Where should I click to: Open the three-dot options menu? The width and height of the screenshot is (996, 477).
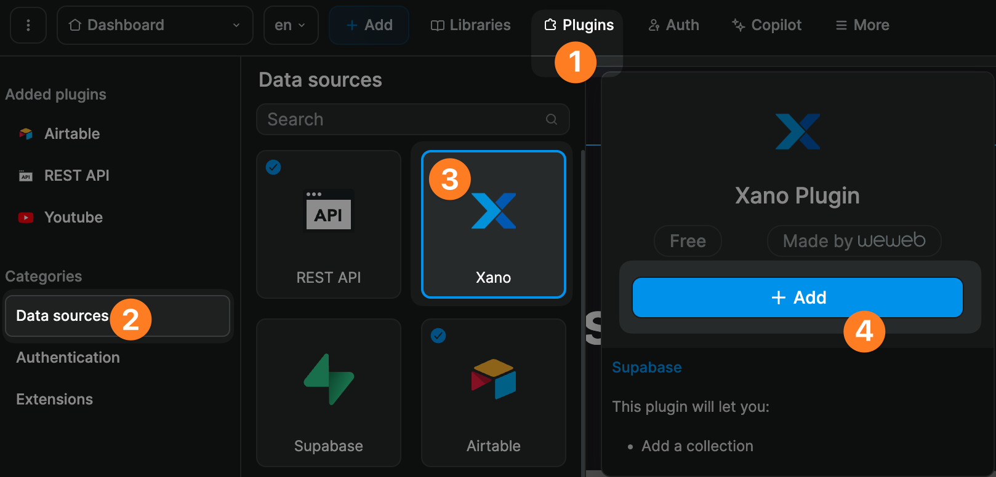[x=28, y=25]
